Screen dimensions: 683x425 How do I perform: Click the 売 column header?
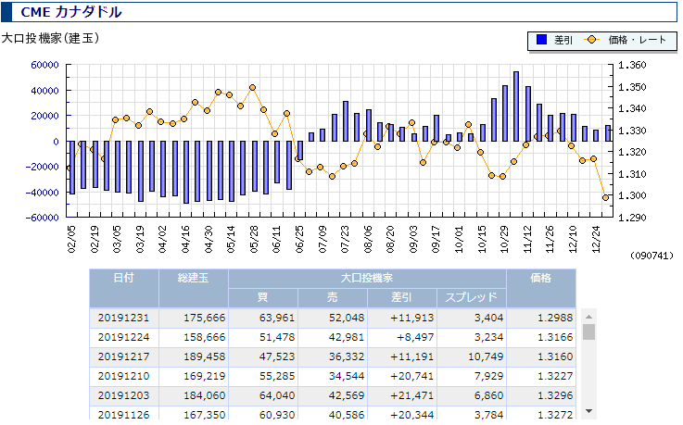coord(333,298)
